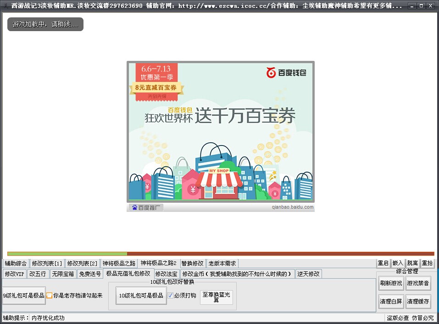Click the 百度钱包 logo in ad
The image size is (439, 324).
pos(286,73)
